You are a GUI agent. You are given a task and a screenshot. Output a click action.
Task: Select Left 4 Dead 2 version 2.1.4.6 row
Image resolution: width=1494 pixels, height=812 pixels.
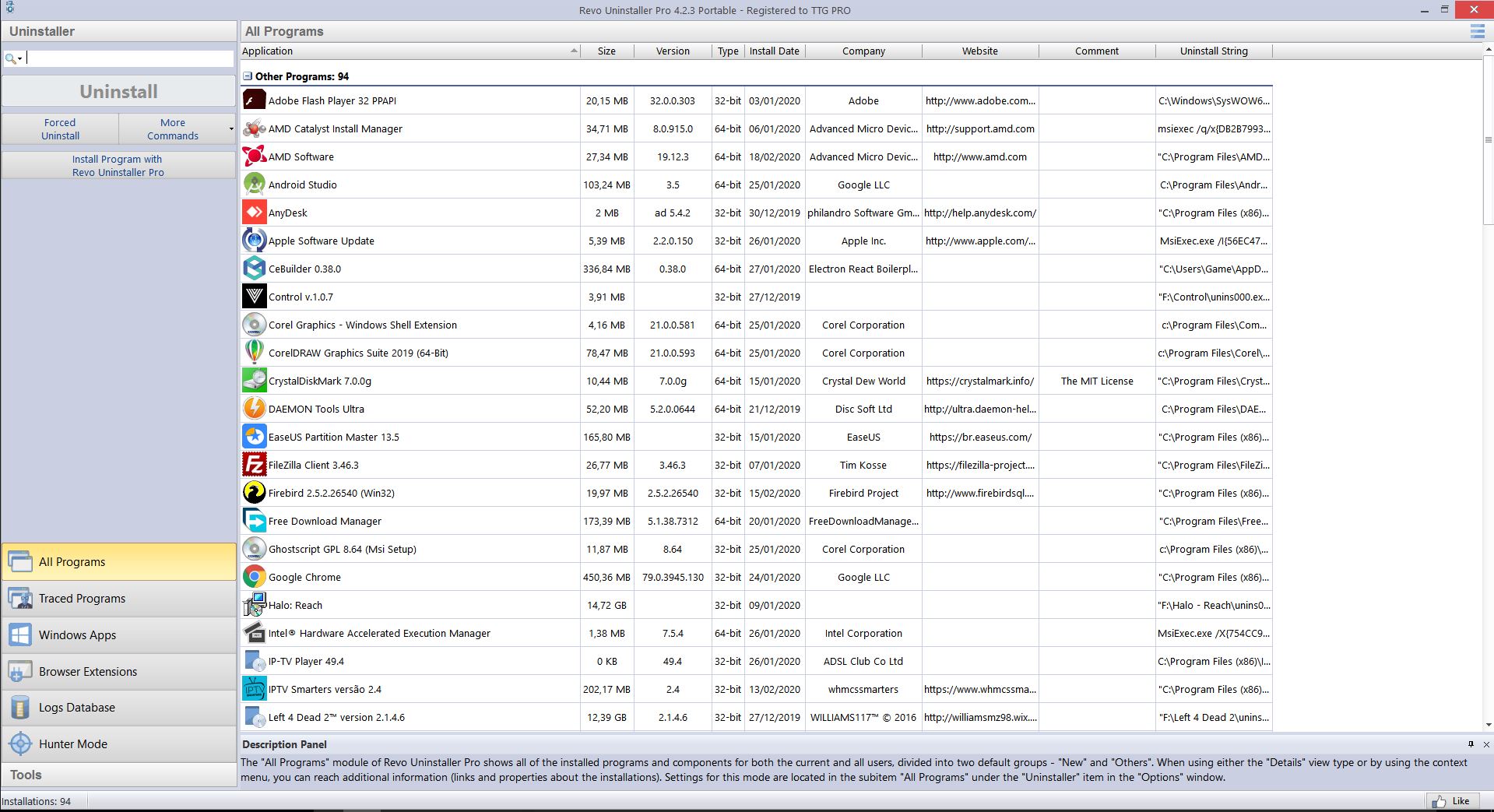(x=757, y=717)
